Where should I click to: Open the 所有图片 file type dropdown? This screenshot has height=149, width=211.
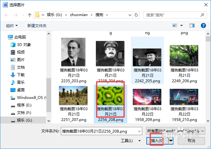[175, 131]
